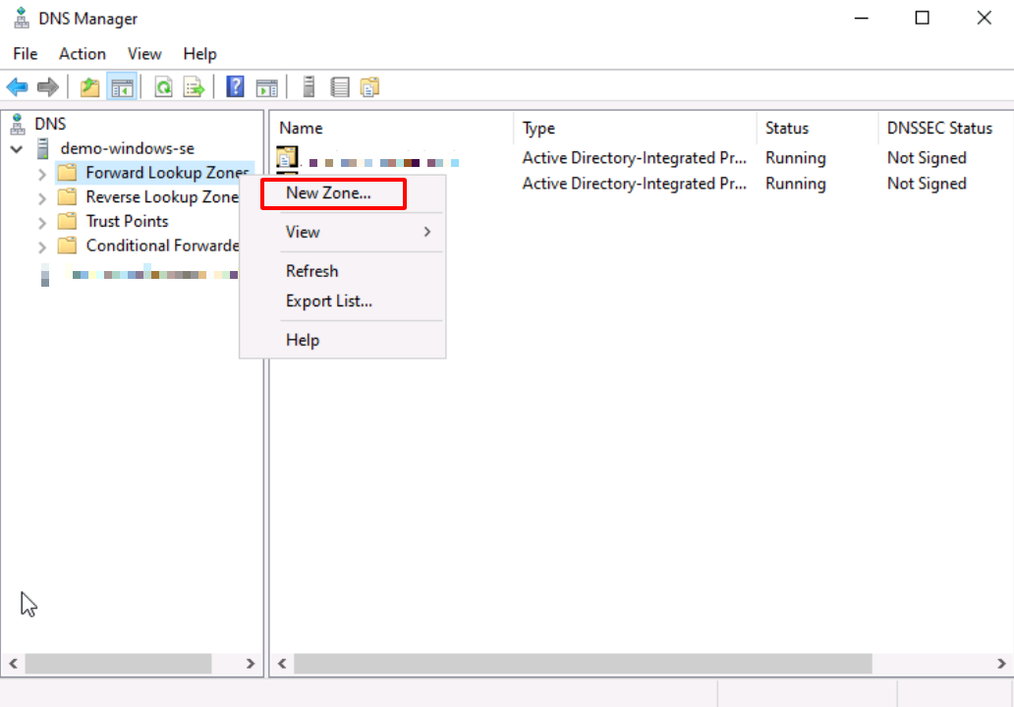This screenshot has width=1014, height=707.
Task: Expand the Conditional Forwarders folder
Action: point(41,246)
